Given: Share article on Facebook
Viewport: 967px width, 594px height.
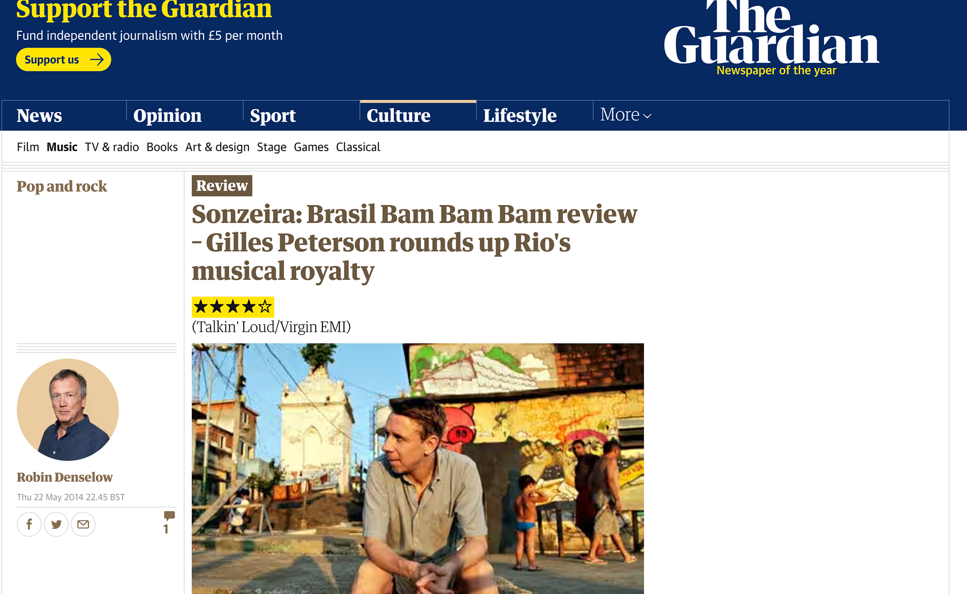Looking at the screenshot, I should tap(29, 524).
